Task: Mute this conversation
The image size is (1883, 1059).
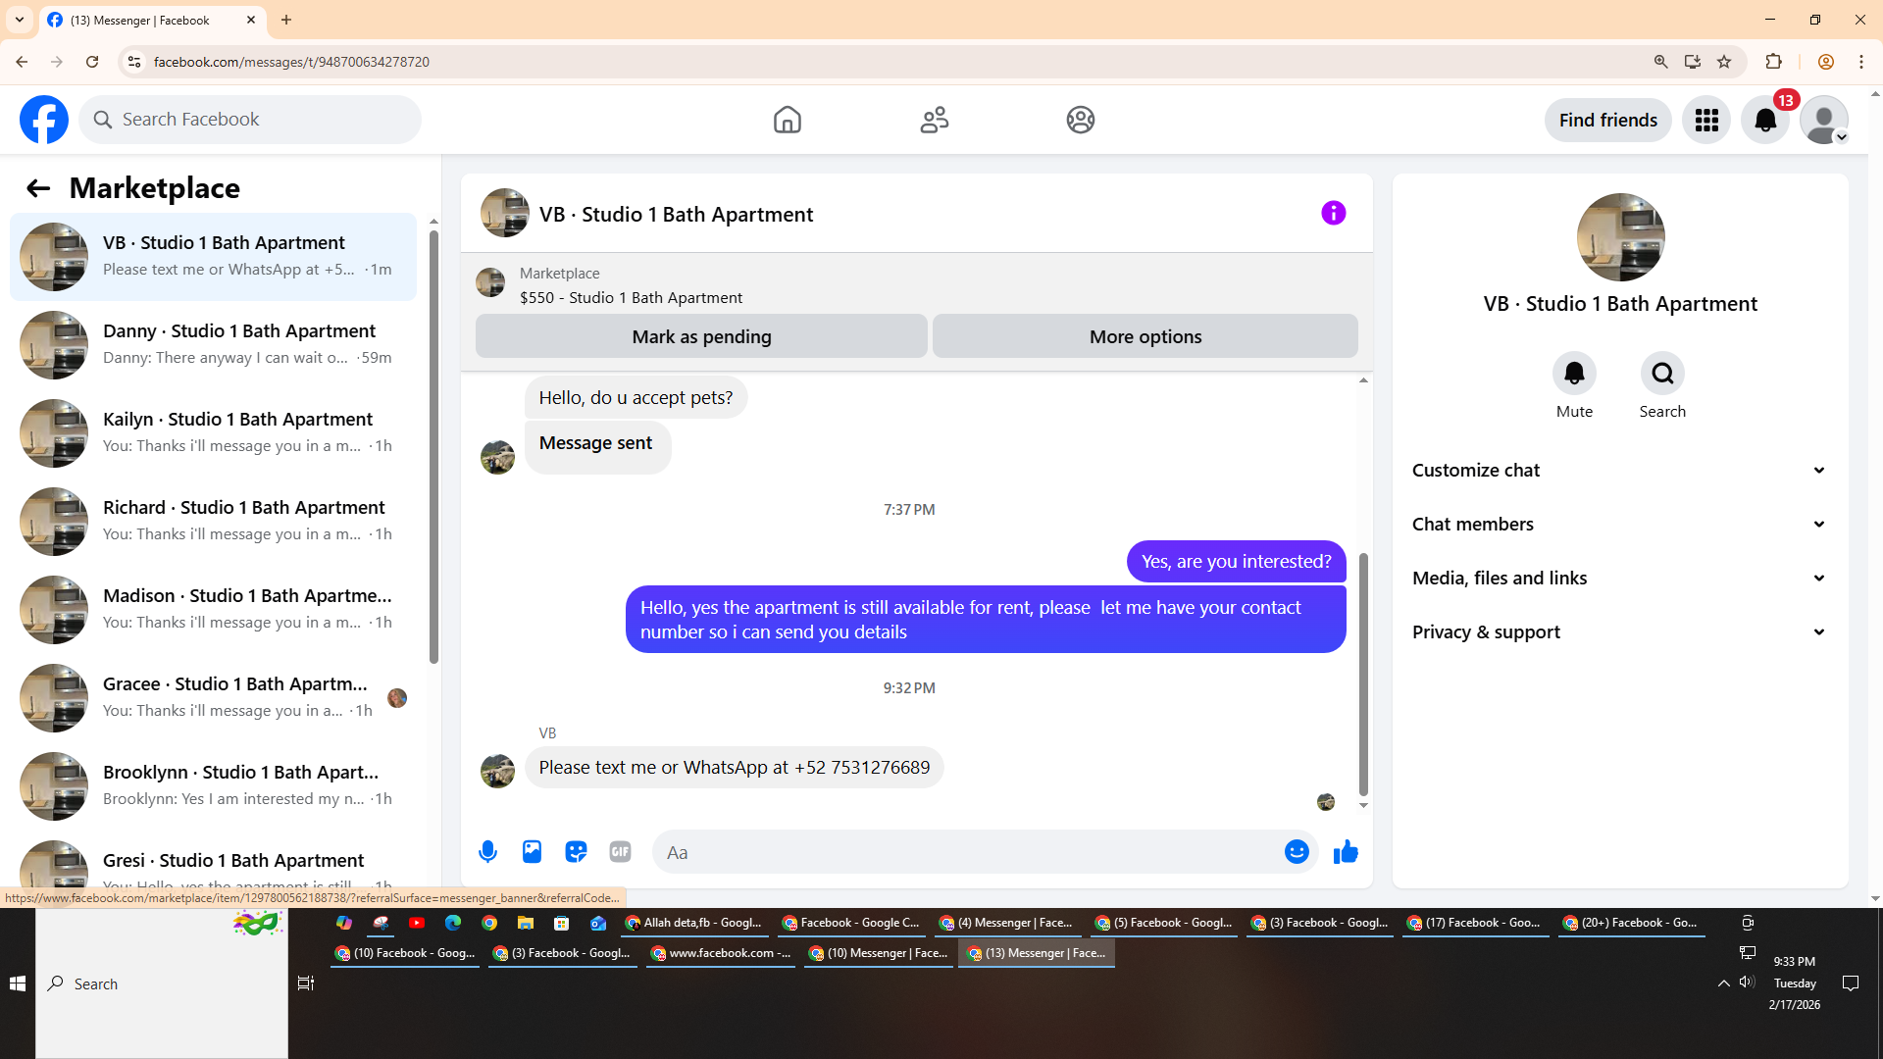Action: 1574,374
